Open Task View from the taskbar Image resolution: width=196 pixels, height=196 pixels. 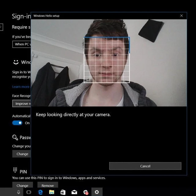[x=28, y=192]
